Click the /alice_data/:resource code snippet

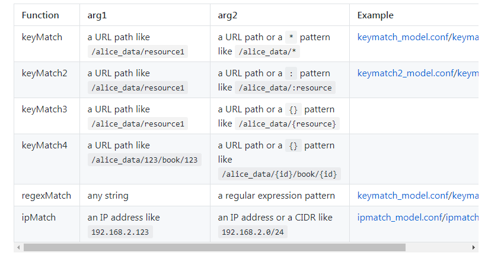285,88
